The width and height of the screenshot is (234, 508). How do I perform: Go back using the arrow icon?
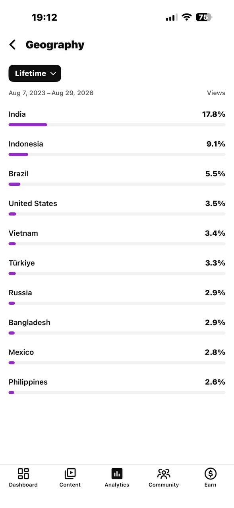click(13, 45)
